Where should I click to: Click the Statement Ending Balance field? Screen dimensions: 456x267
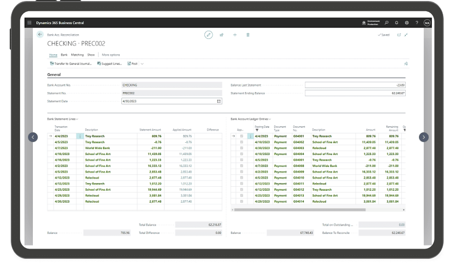point(355,93)
